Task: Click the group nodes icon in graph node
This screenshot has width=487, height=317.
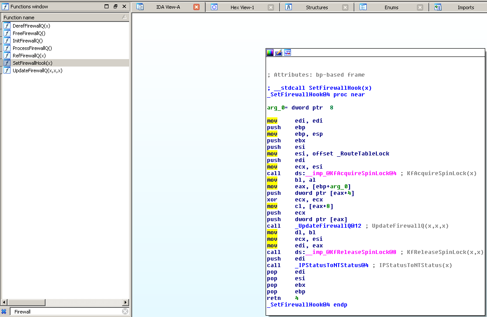Action: point(287,53)
